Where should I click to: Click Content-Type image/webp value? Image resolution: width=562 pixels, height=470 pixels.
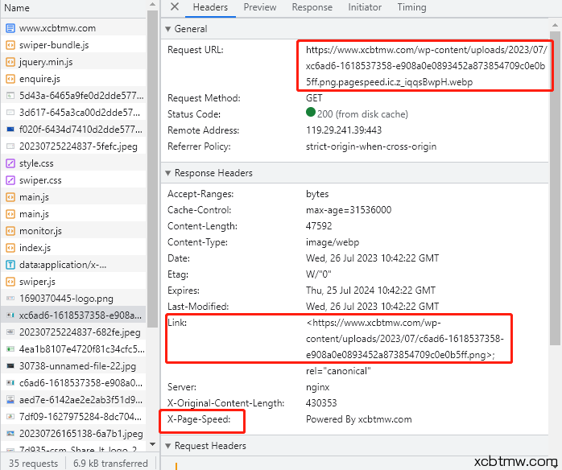[x=333, y=242]
